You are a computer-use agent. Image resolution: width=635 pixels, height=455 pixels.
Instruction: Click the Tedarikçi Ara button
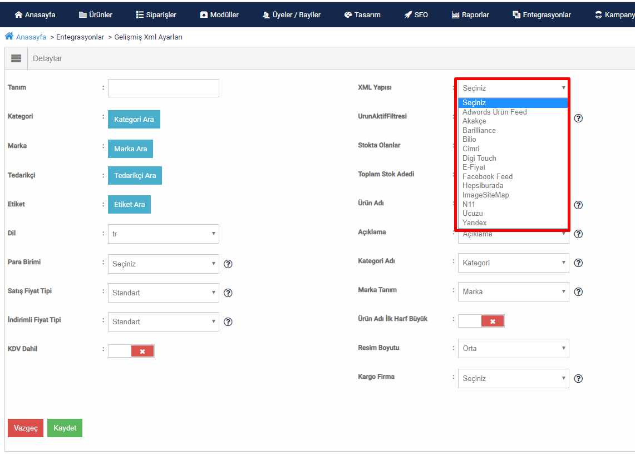click(135, 175)
